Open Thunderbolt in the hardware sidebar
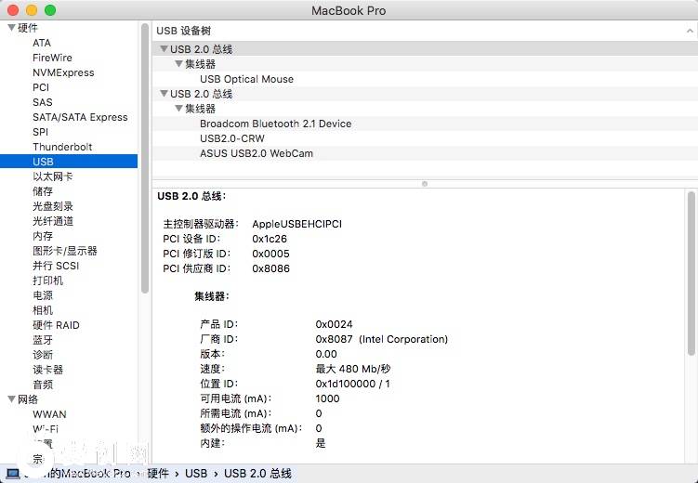The width and height of the screenshot is (698, 483). 62,147
